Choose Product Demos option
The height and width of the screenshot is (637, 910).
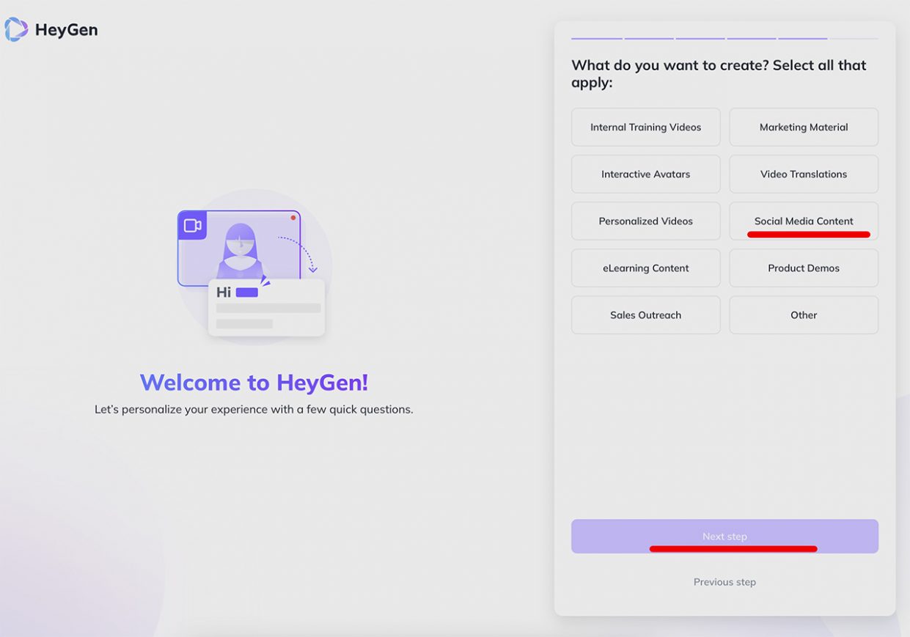(804, 268)
